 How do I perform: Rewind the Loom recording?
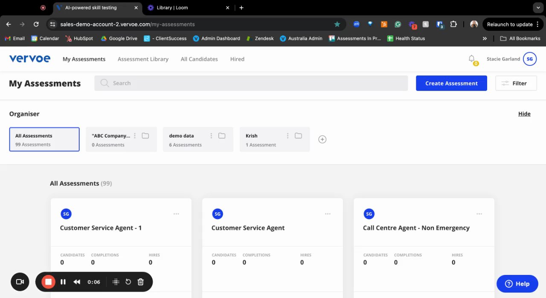click(x=77, y=282)
